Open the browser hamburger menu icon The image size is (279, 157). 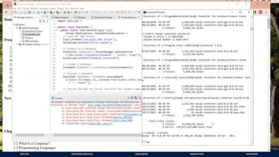click(7, 6)
